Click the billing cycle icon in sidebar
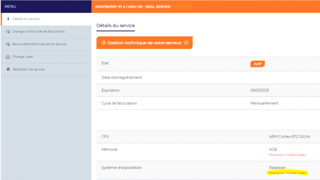 [x=8, y=32]
